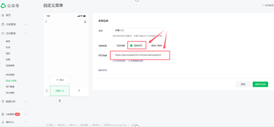The width and height of the screenshot is (274, 127).
Task: Open 提到 in the sidebar
Action: pyautogui.click(x=8, y=54)
